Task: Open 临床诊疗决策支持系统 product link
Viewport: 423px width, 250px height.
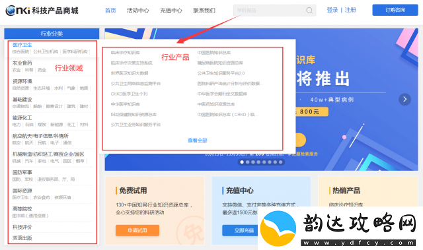Action: 132,63
